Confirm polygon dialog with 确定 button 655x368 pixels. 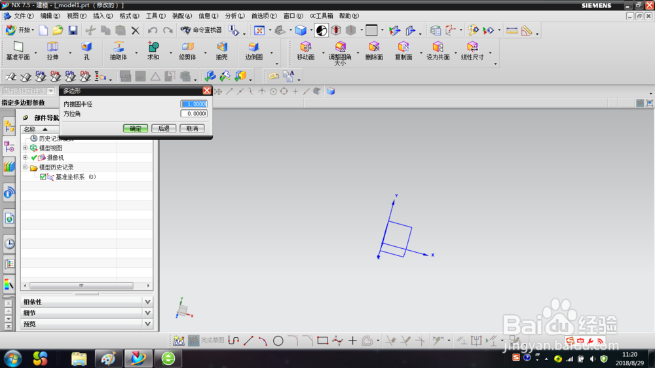136,128
